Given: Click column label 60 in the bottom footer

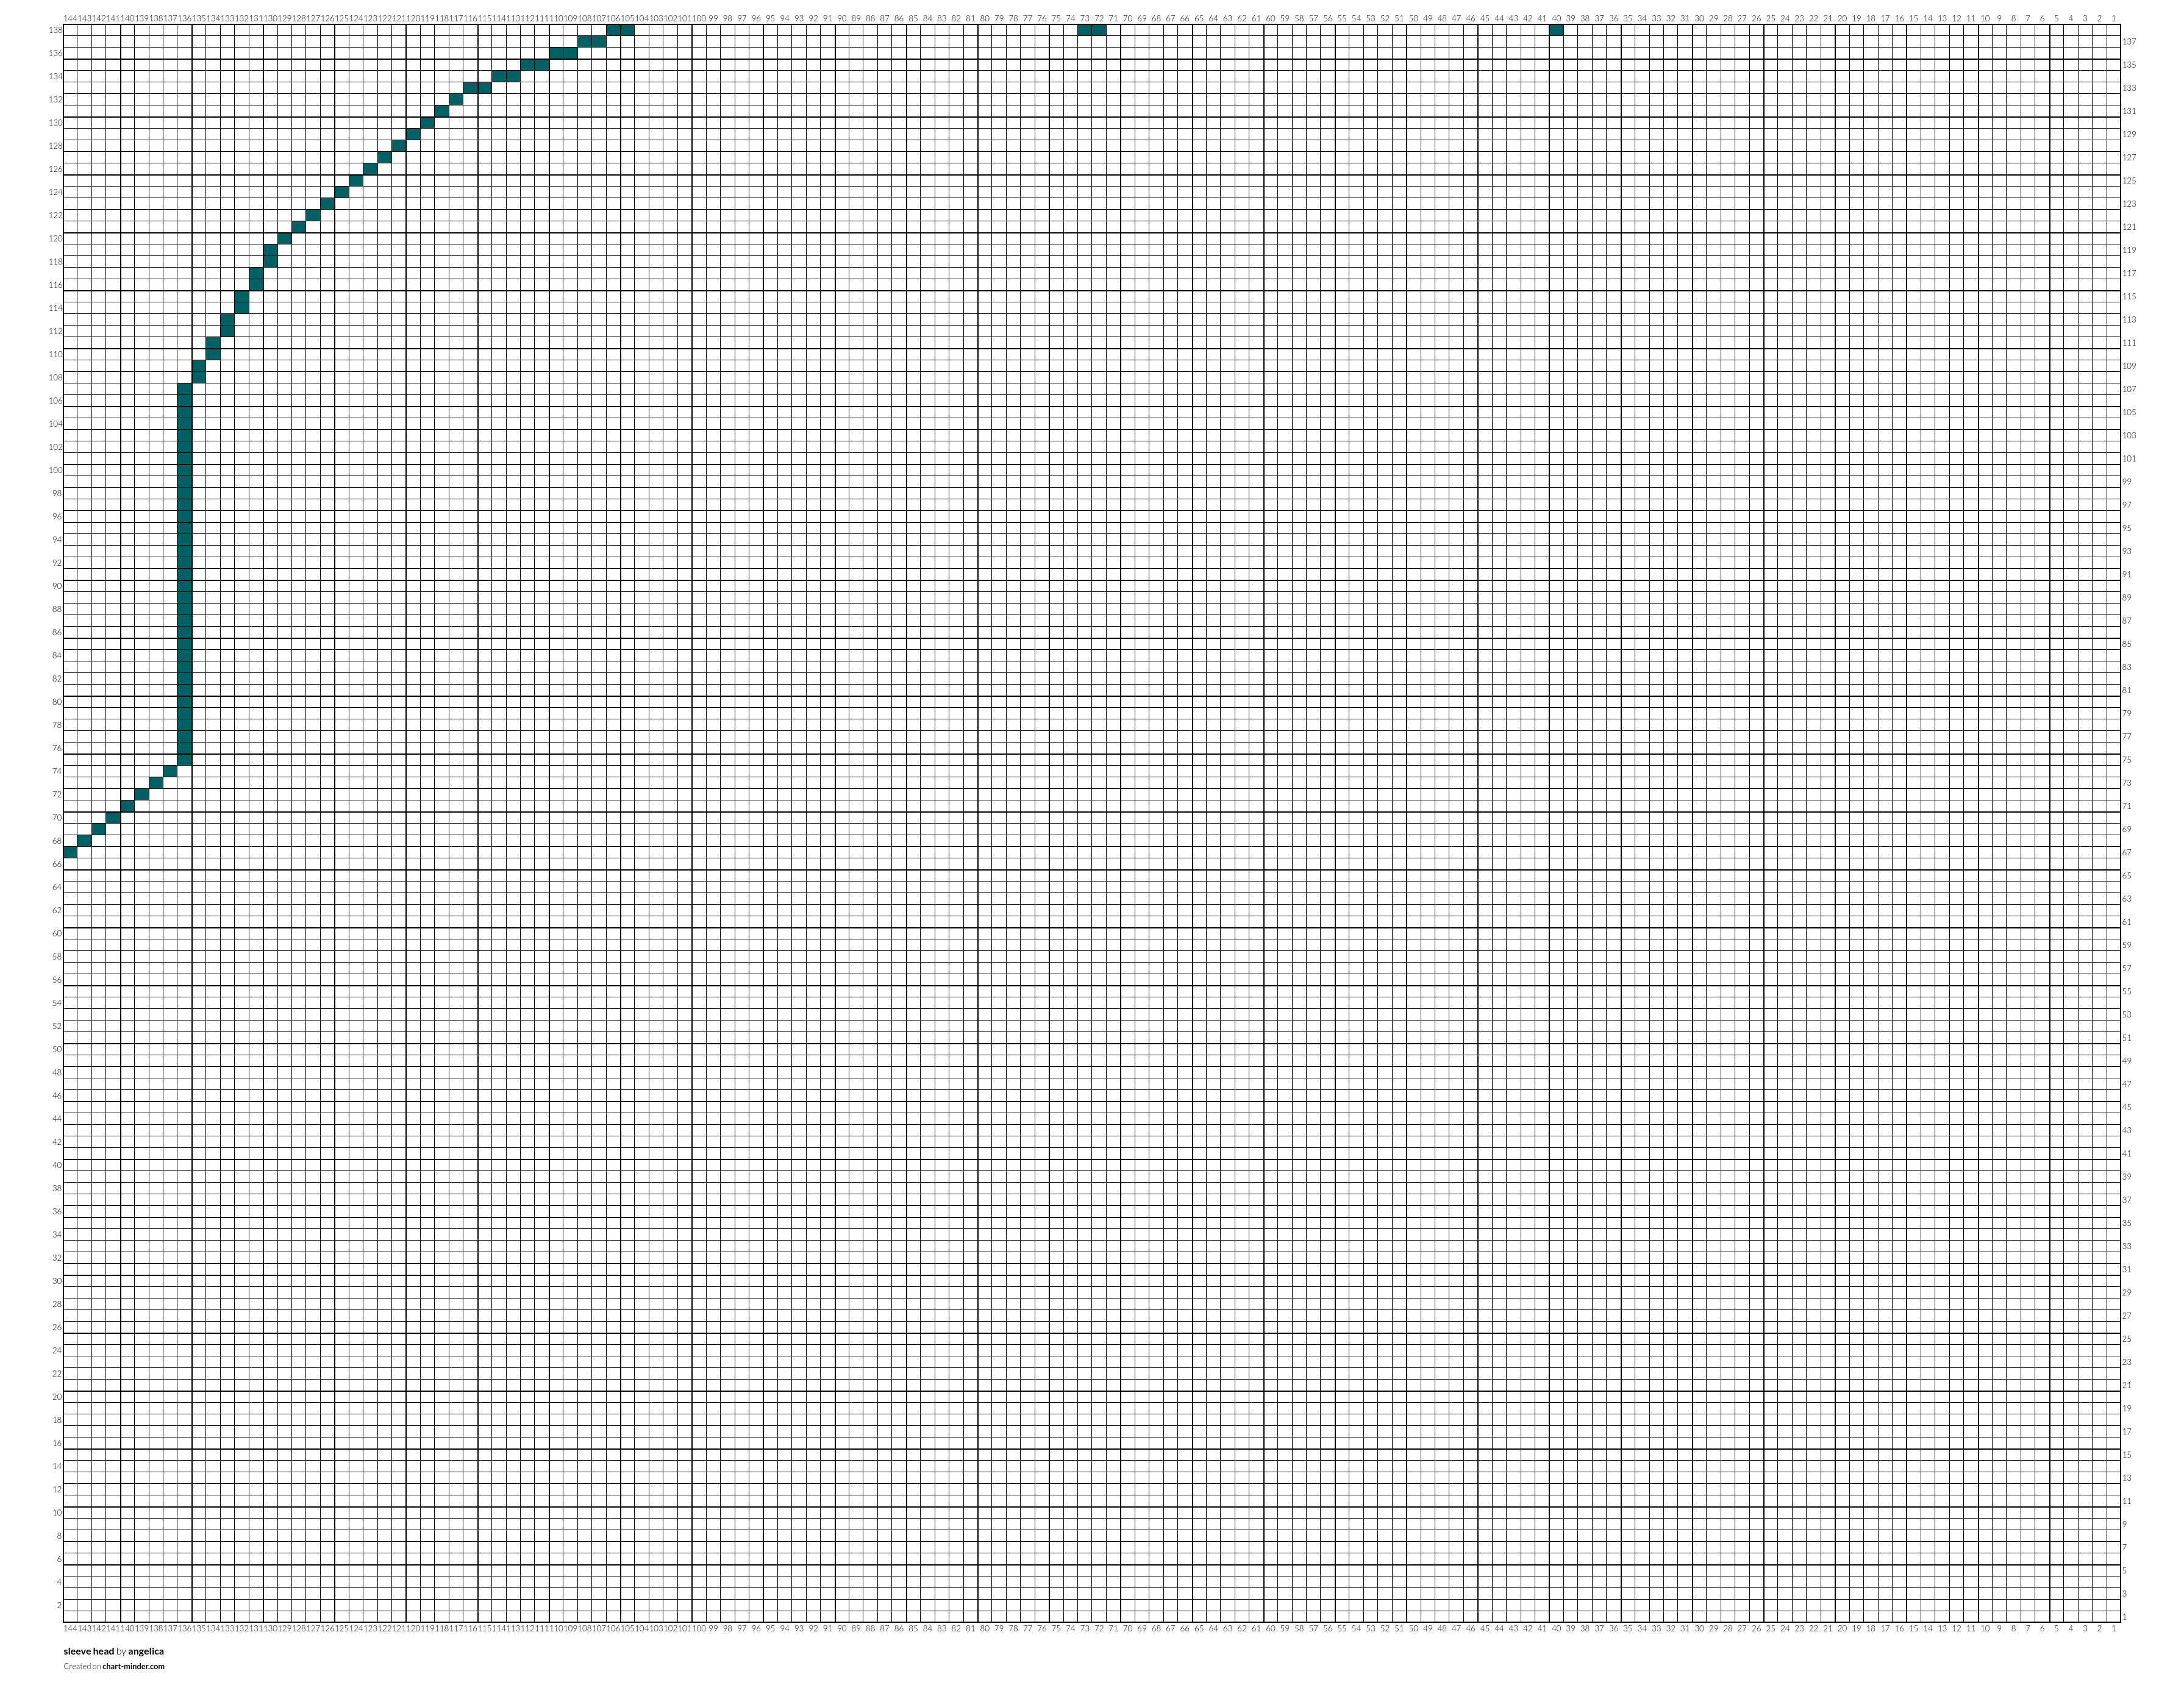Looking at the screenshot, I should (x=1270, y=1629).
